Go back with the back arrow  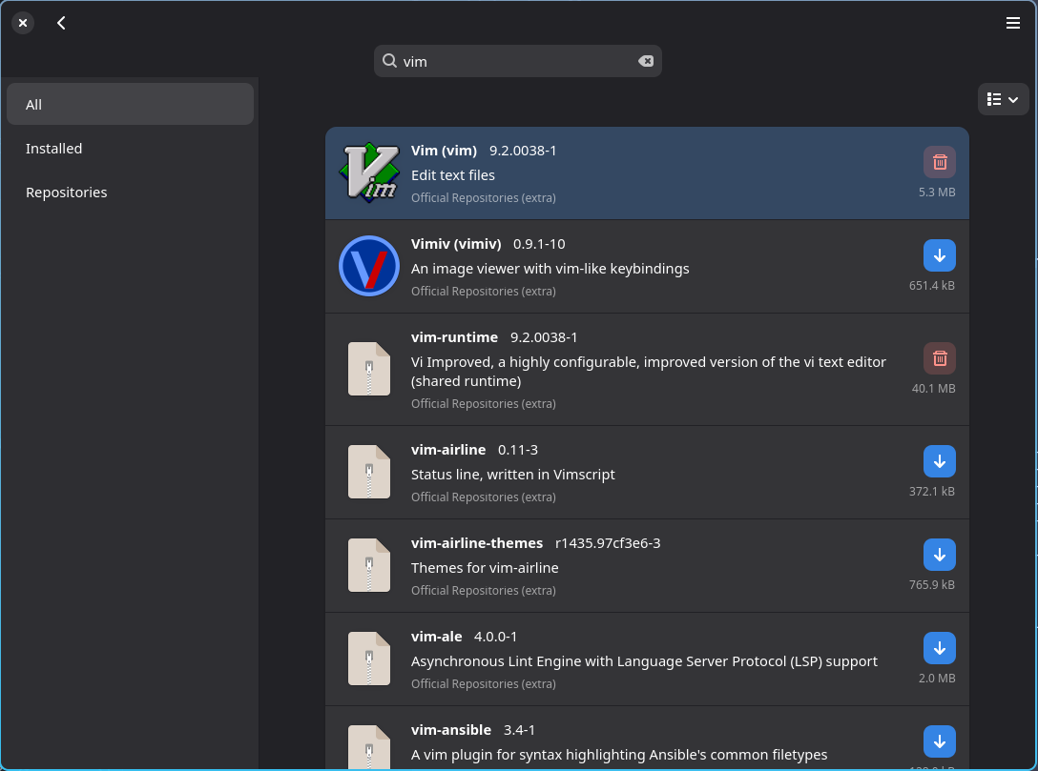(x=61, y=23)
